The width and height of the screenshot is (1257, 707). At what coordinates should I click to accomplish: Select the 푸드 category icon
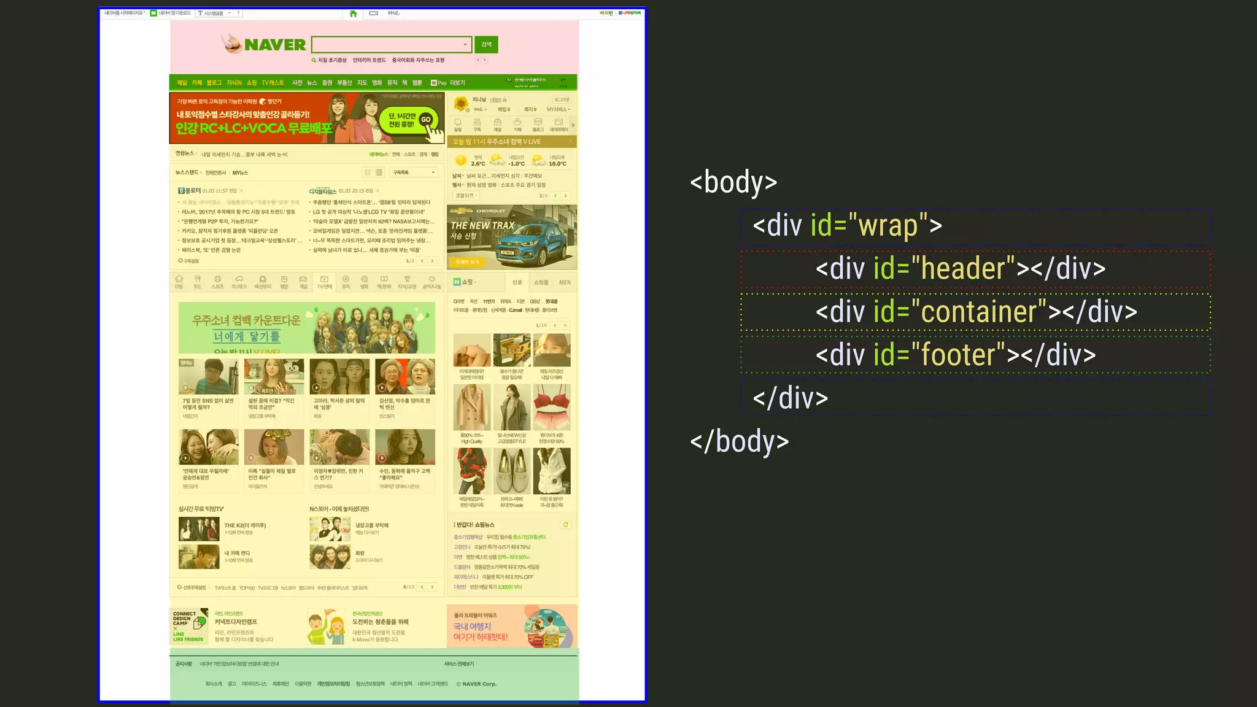(198, 279)
